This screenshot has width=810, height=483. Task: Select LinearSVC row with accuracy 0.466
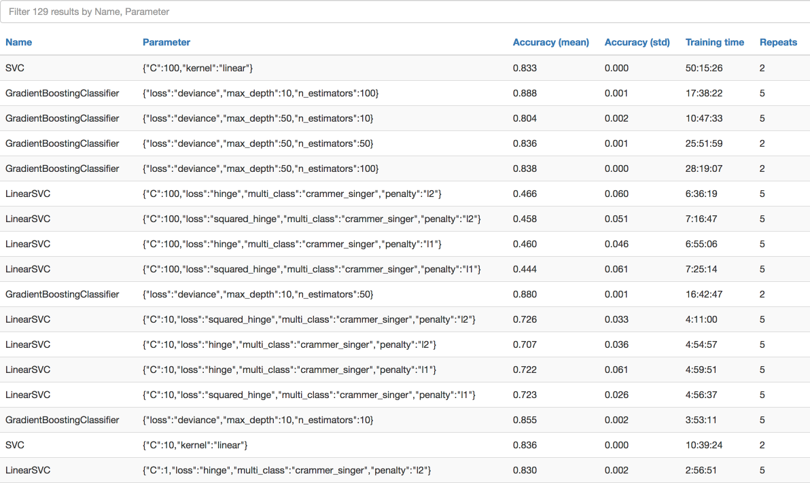click(x=405, y=194)
